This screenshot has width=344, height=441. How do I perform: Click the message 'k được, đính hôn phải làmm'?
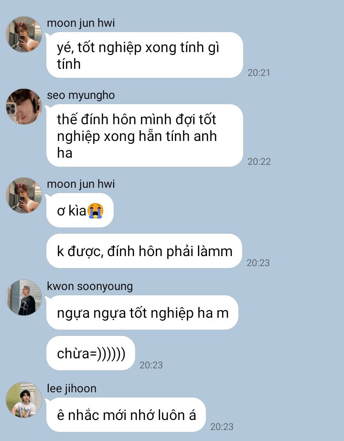(144, 251)
